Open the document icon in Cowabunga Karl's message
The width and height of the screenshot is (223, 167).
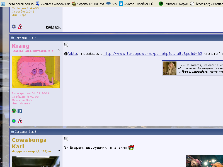point(66,139)
